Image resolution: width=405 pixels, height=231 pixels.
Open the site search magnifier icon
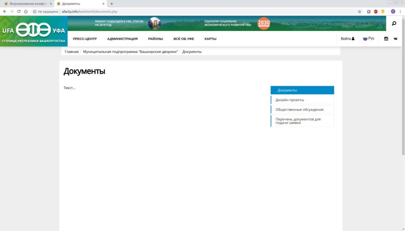coord(394,24)
